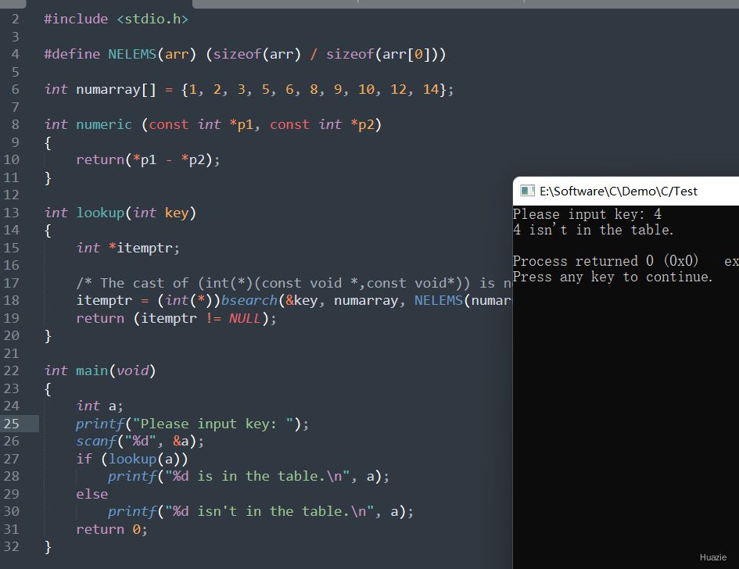Select line number 25 in the gutter

[x=12, y=424]
